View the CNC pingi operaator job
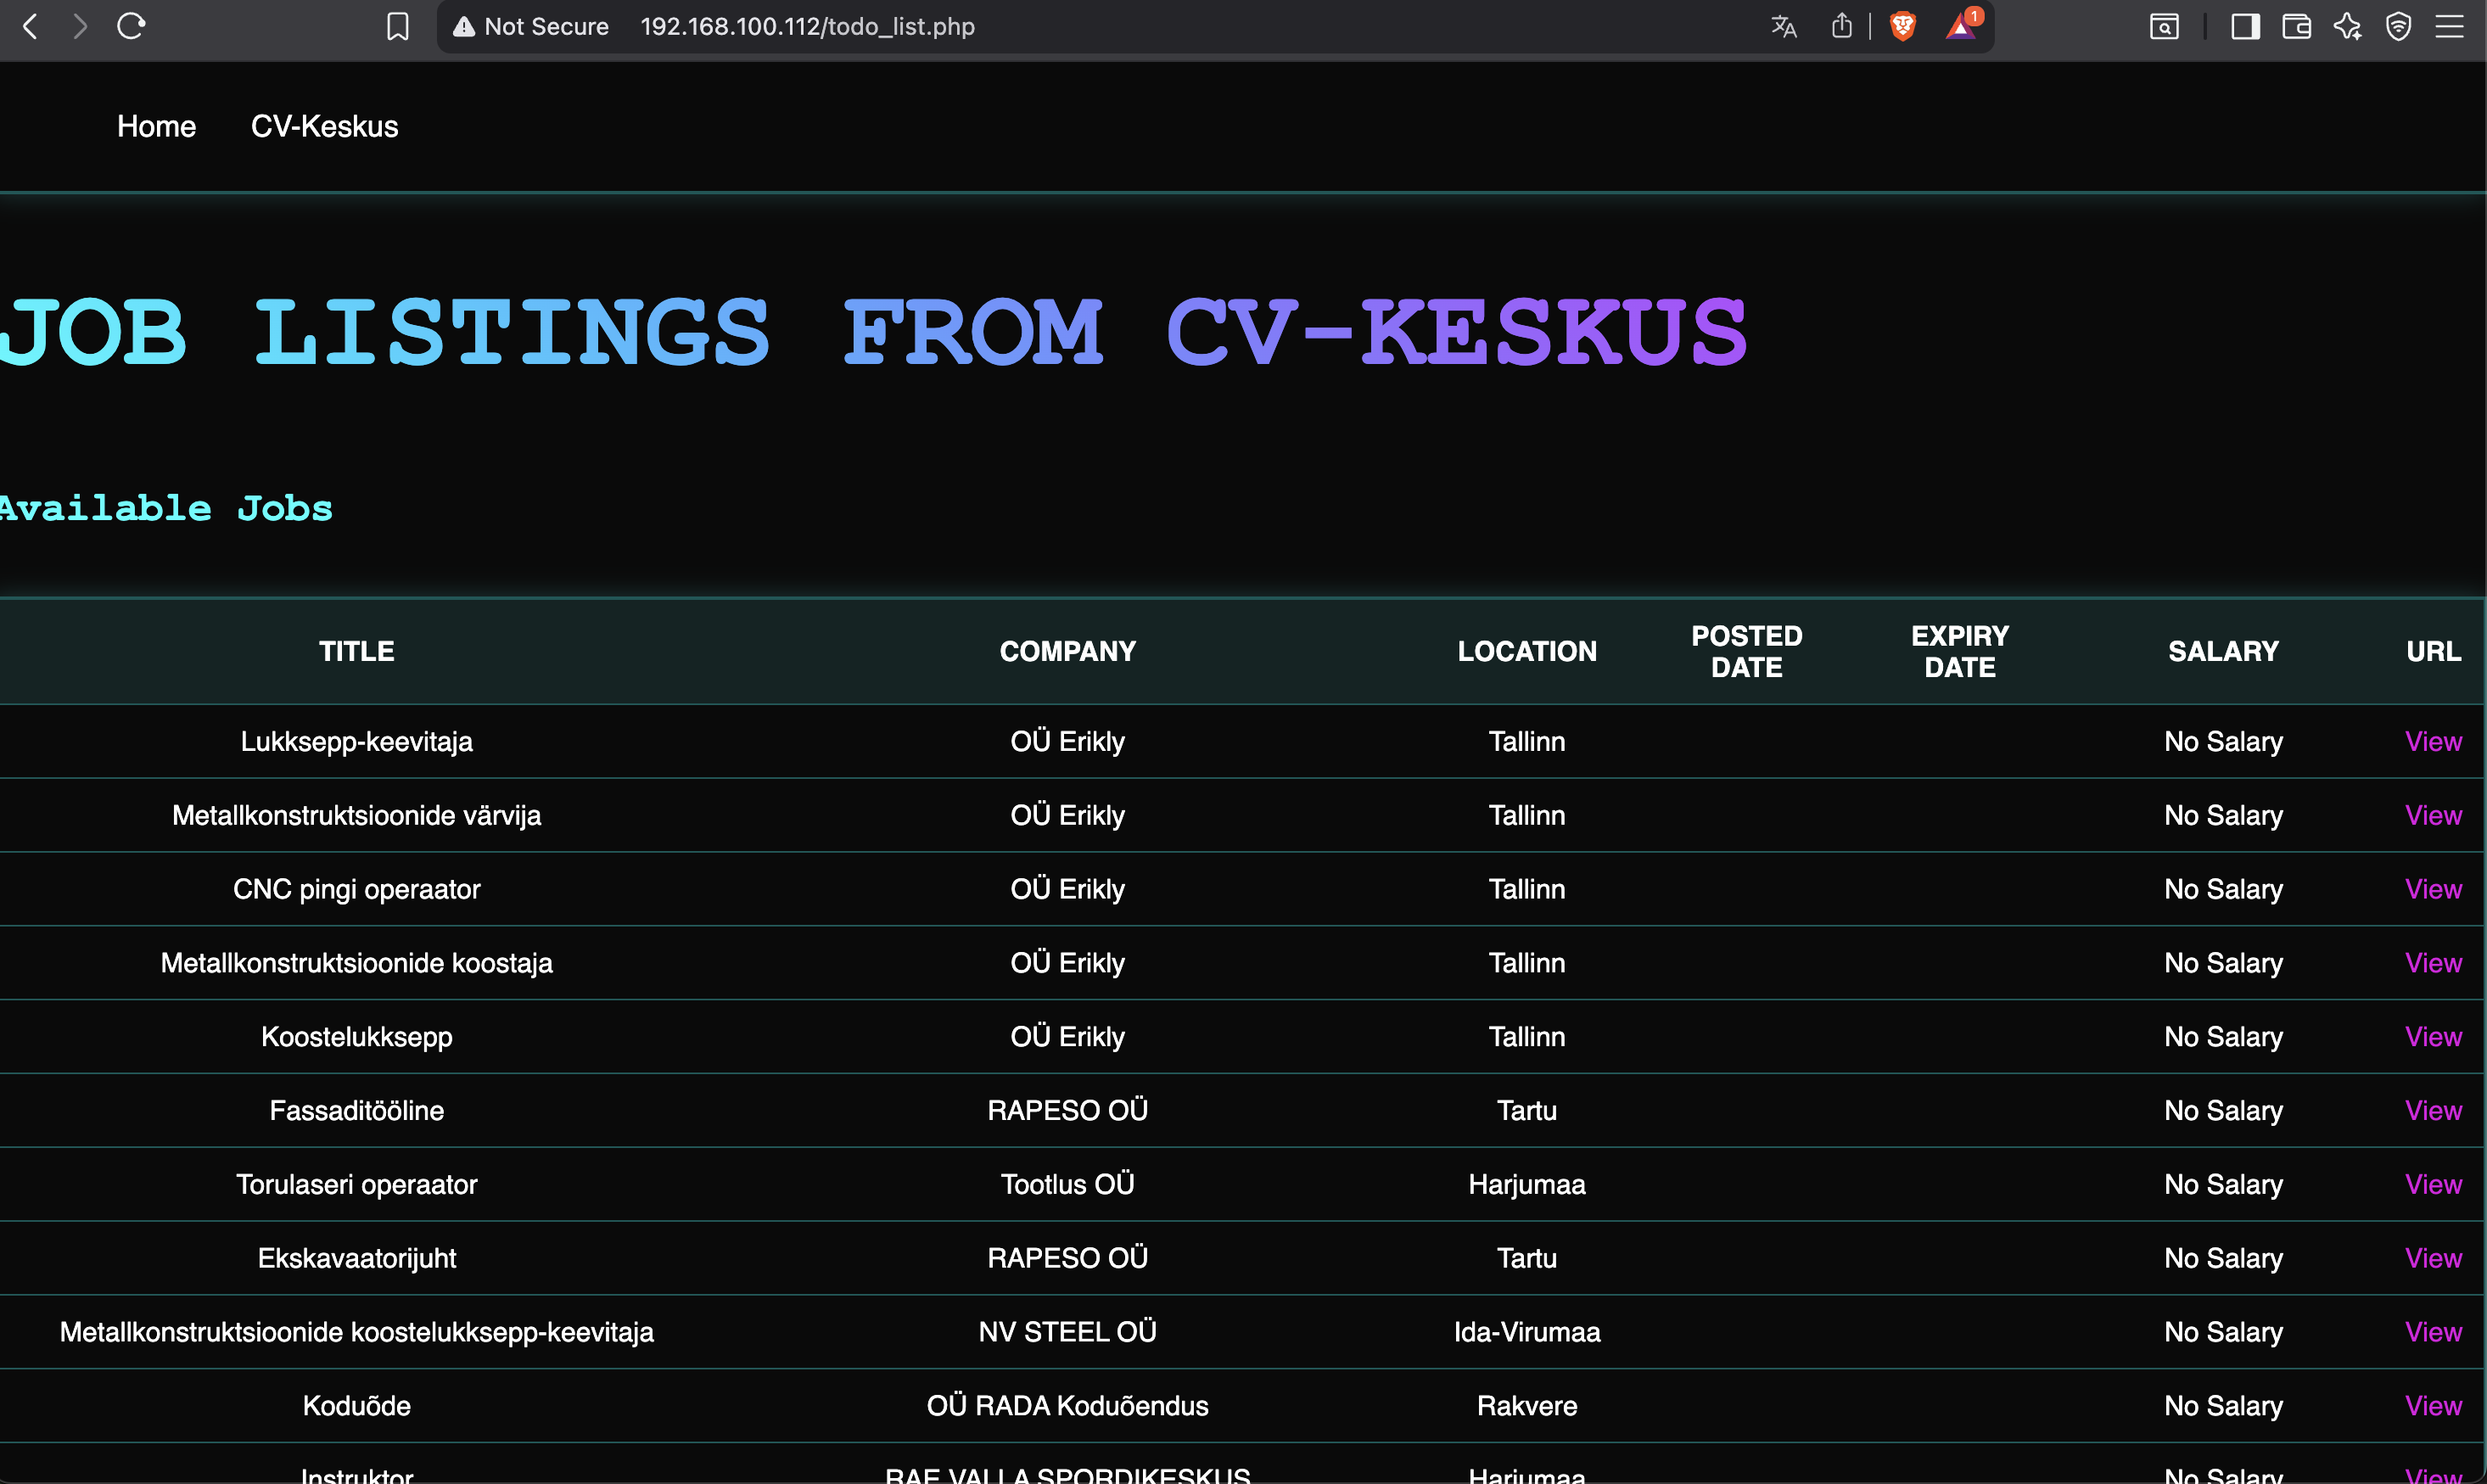This screenshot has height=1484, width=2487. pyautogui.click(x=2433, y=889)
